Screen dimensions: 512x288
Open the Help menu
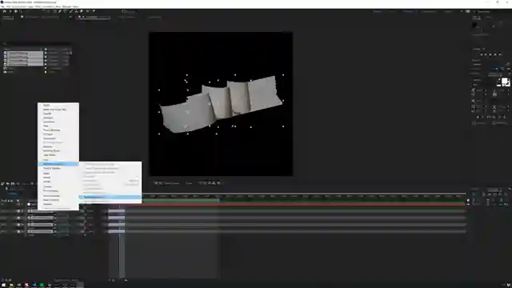pos(76,6)
